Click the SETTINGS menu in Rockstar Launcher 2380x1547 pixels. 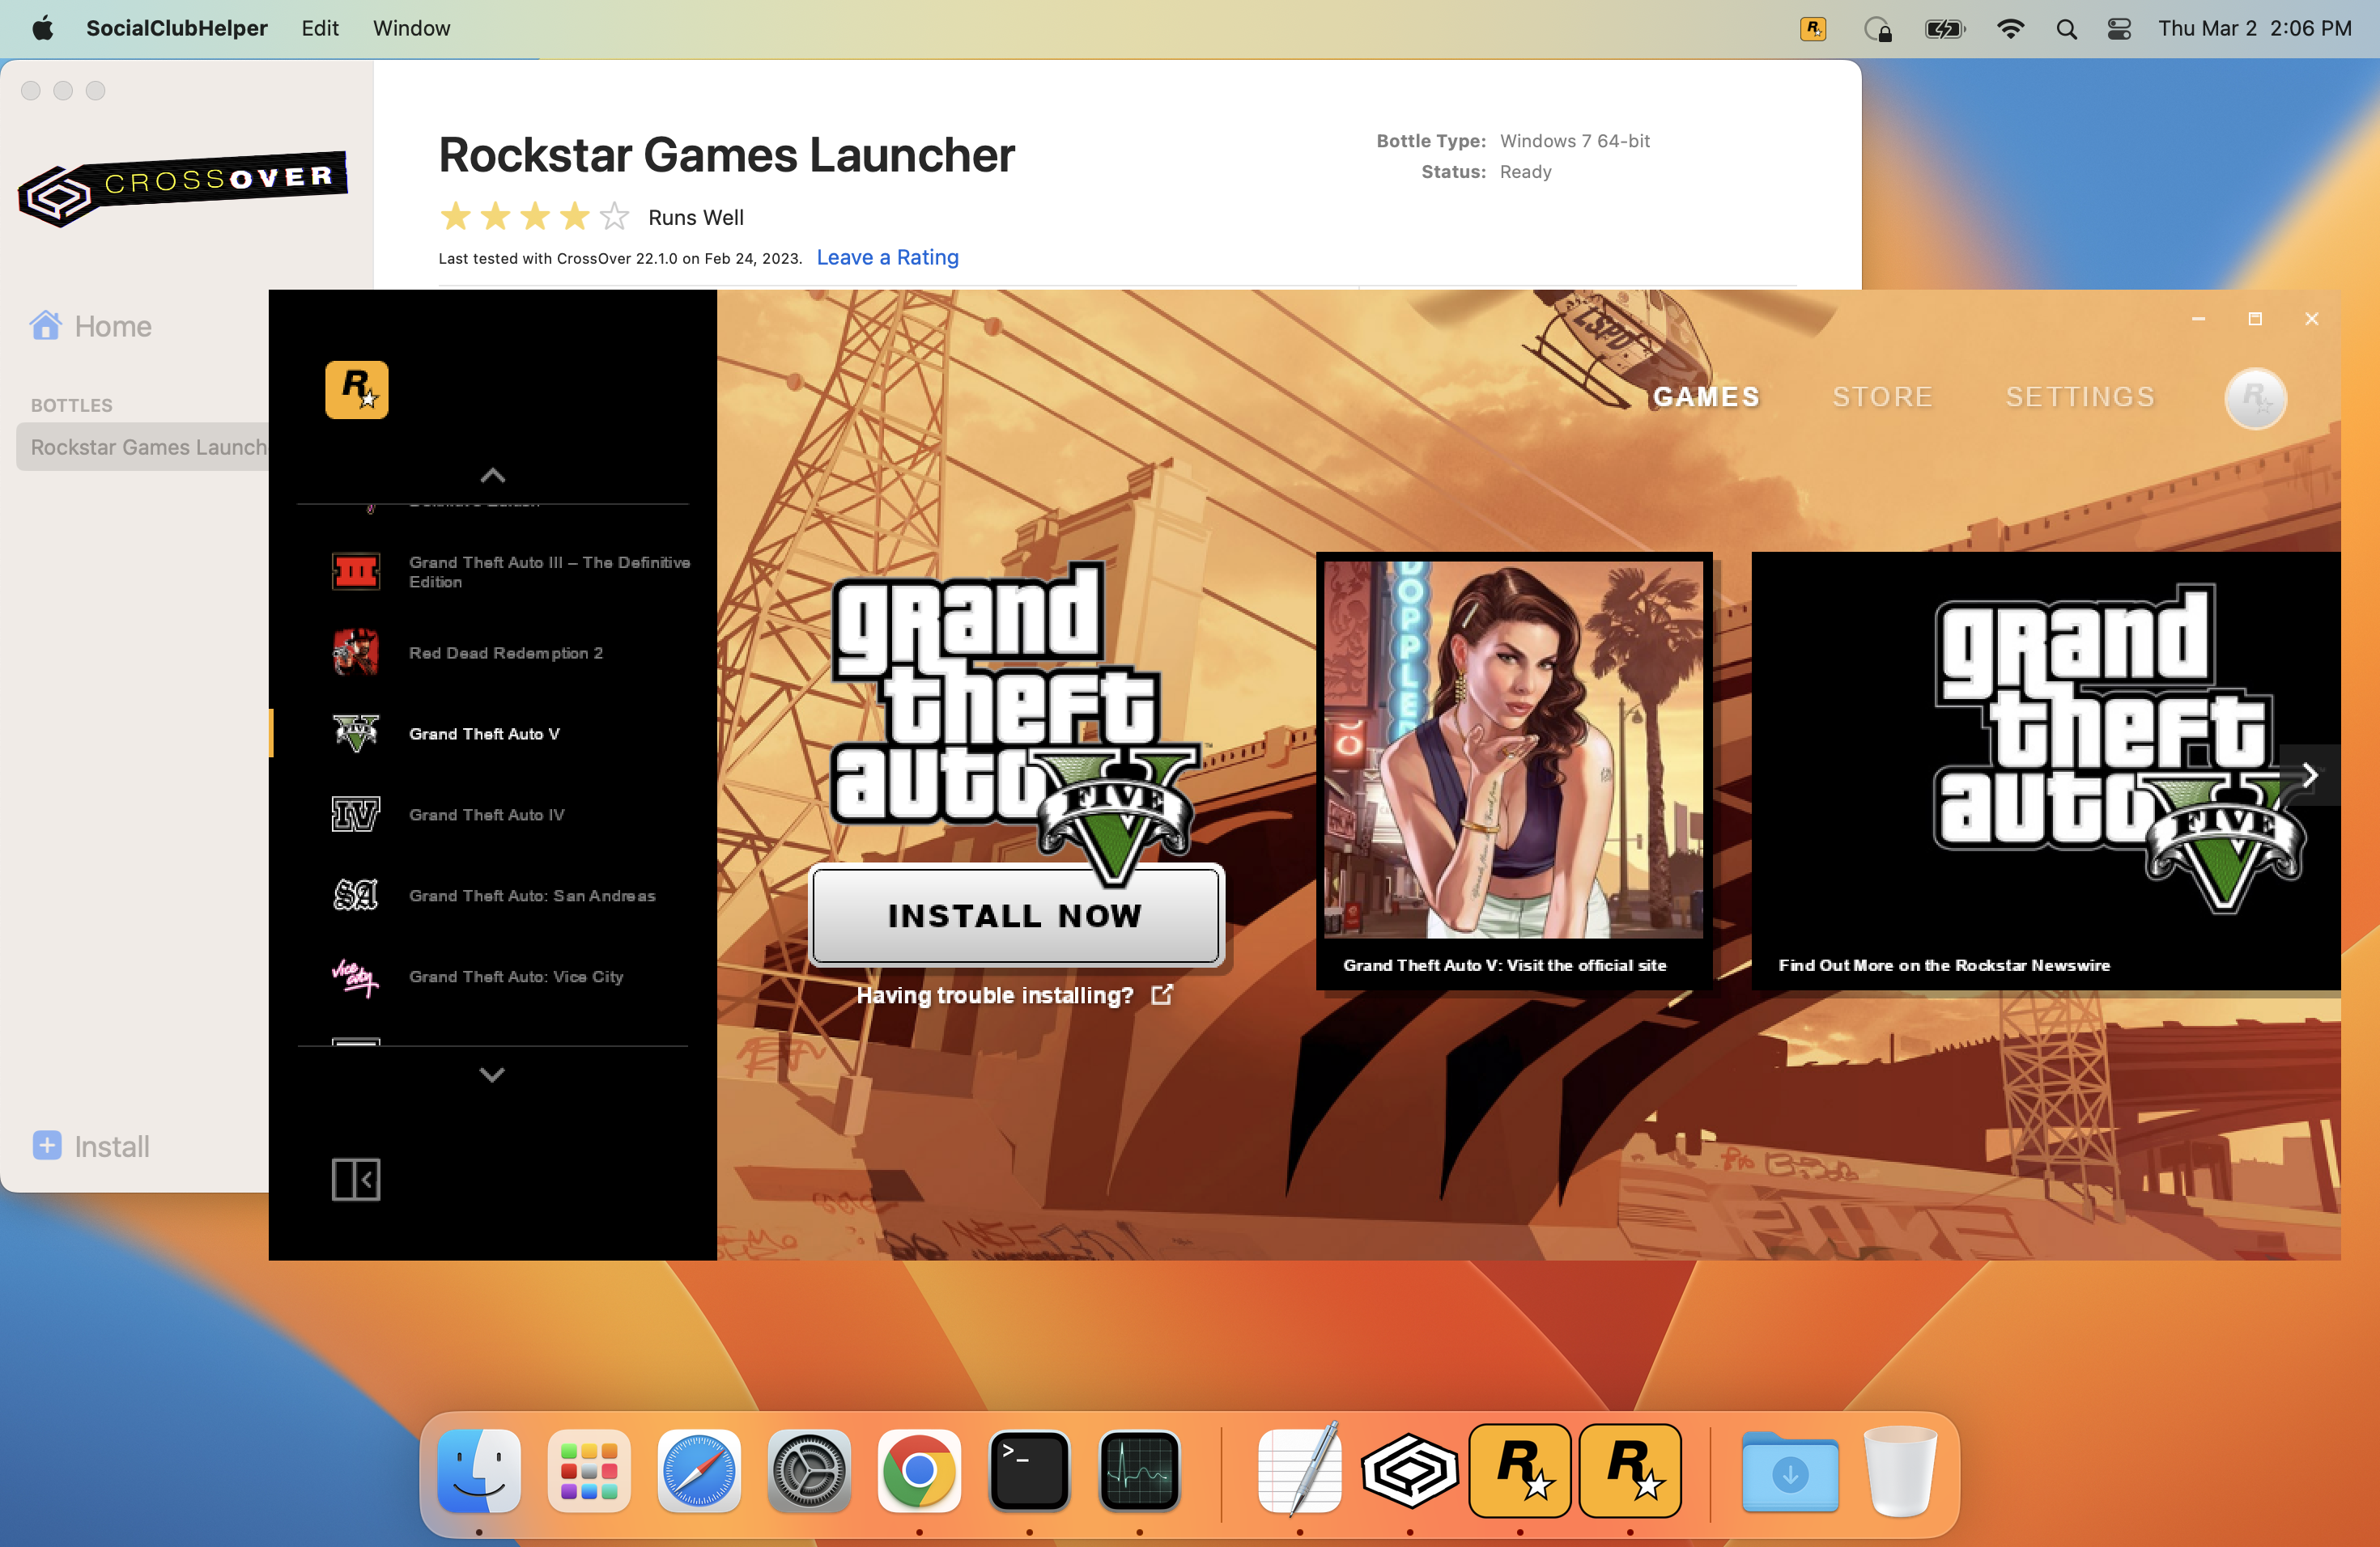pos(2078,397)
